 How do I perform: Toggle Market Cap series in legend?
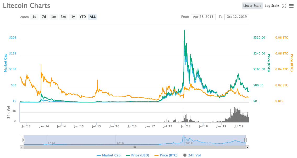(x=108, y=155)
